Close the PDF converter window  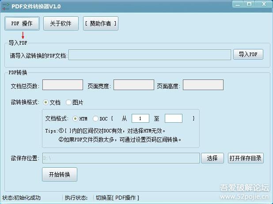[x=264, y=4]
